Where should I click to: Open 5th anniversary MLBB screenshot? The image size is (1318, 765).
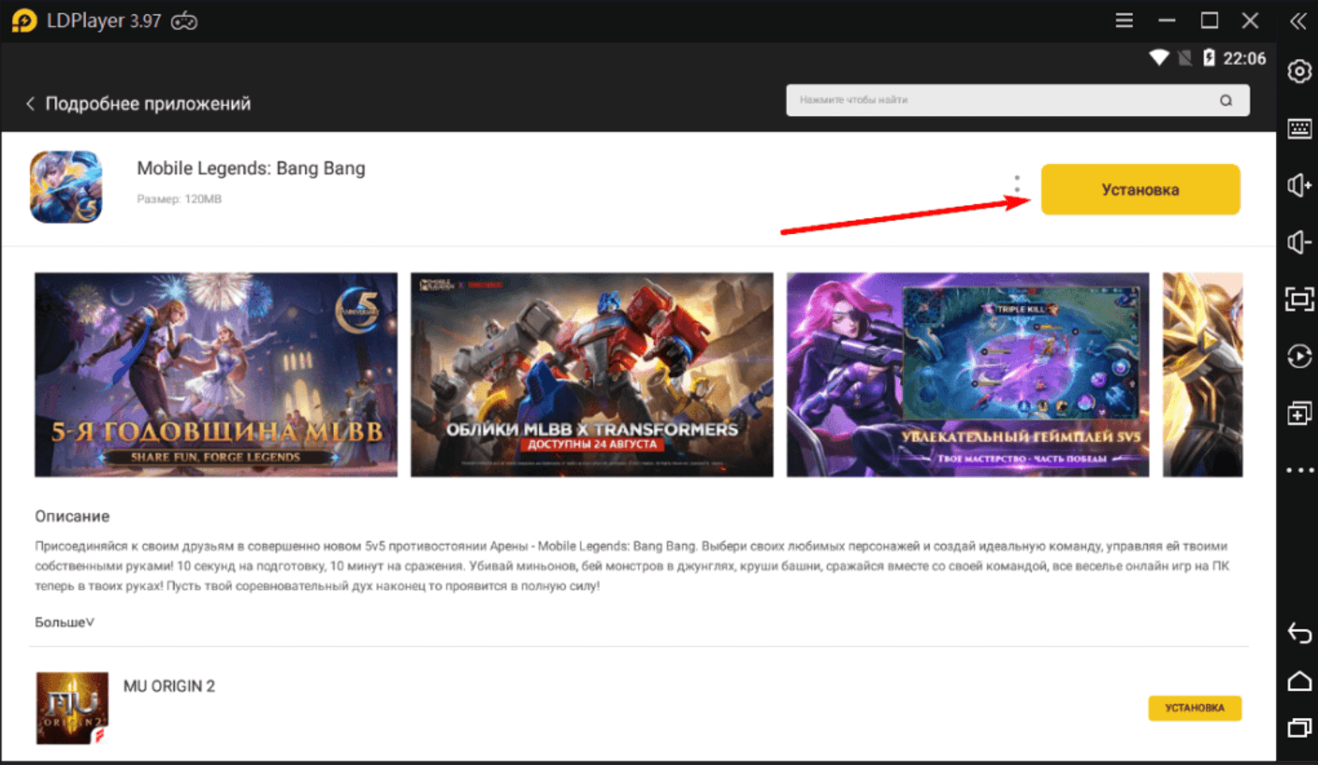tap(216, 375)
